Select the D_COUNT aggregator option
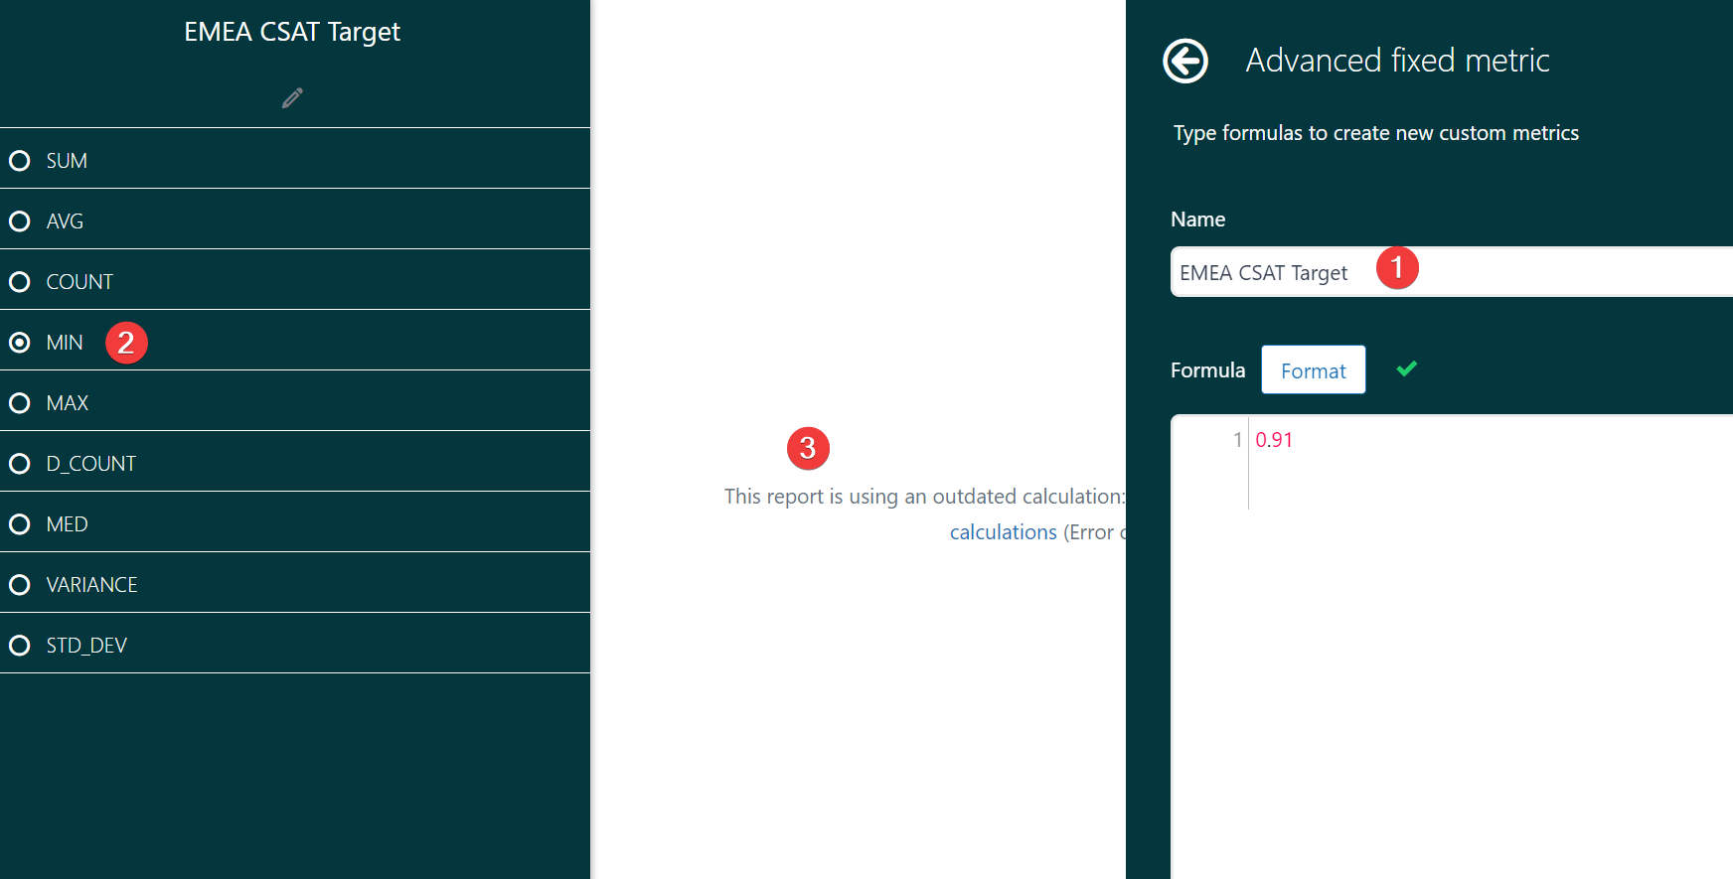 pyautogui.click(x=20, y=464)
